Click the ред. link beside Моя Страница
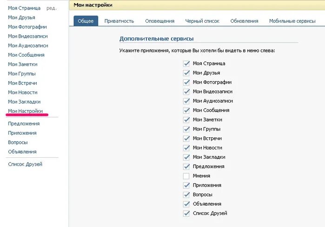The width and height of the screenshot is (325, 227). (52, 8)
